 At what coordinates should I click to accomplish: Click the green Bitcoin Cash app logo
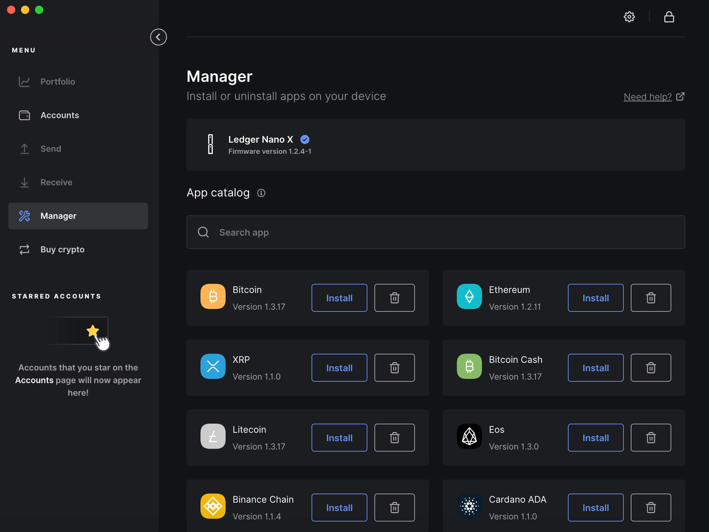point(469,366)
